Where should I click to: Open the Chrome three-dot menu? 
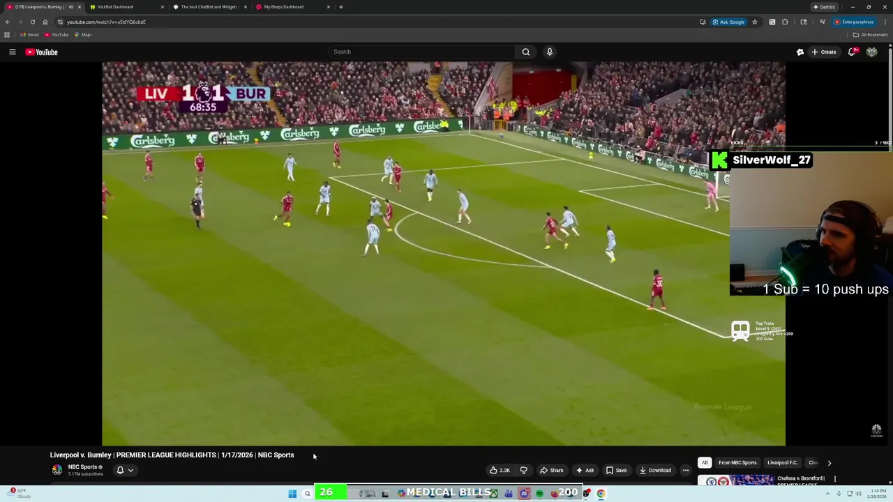[x=885, y=22]
